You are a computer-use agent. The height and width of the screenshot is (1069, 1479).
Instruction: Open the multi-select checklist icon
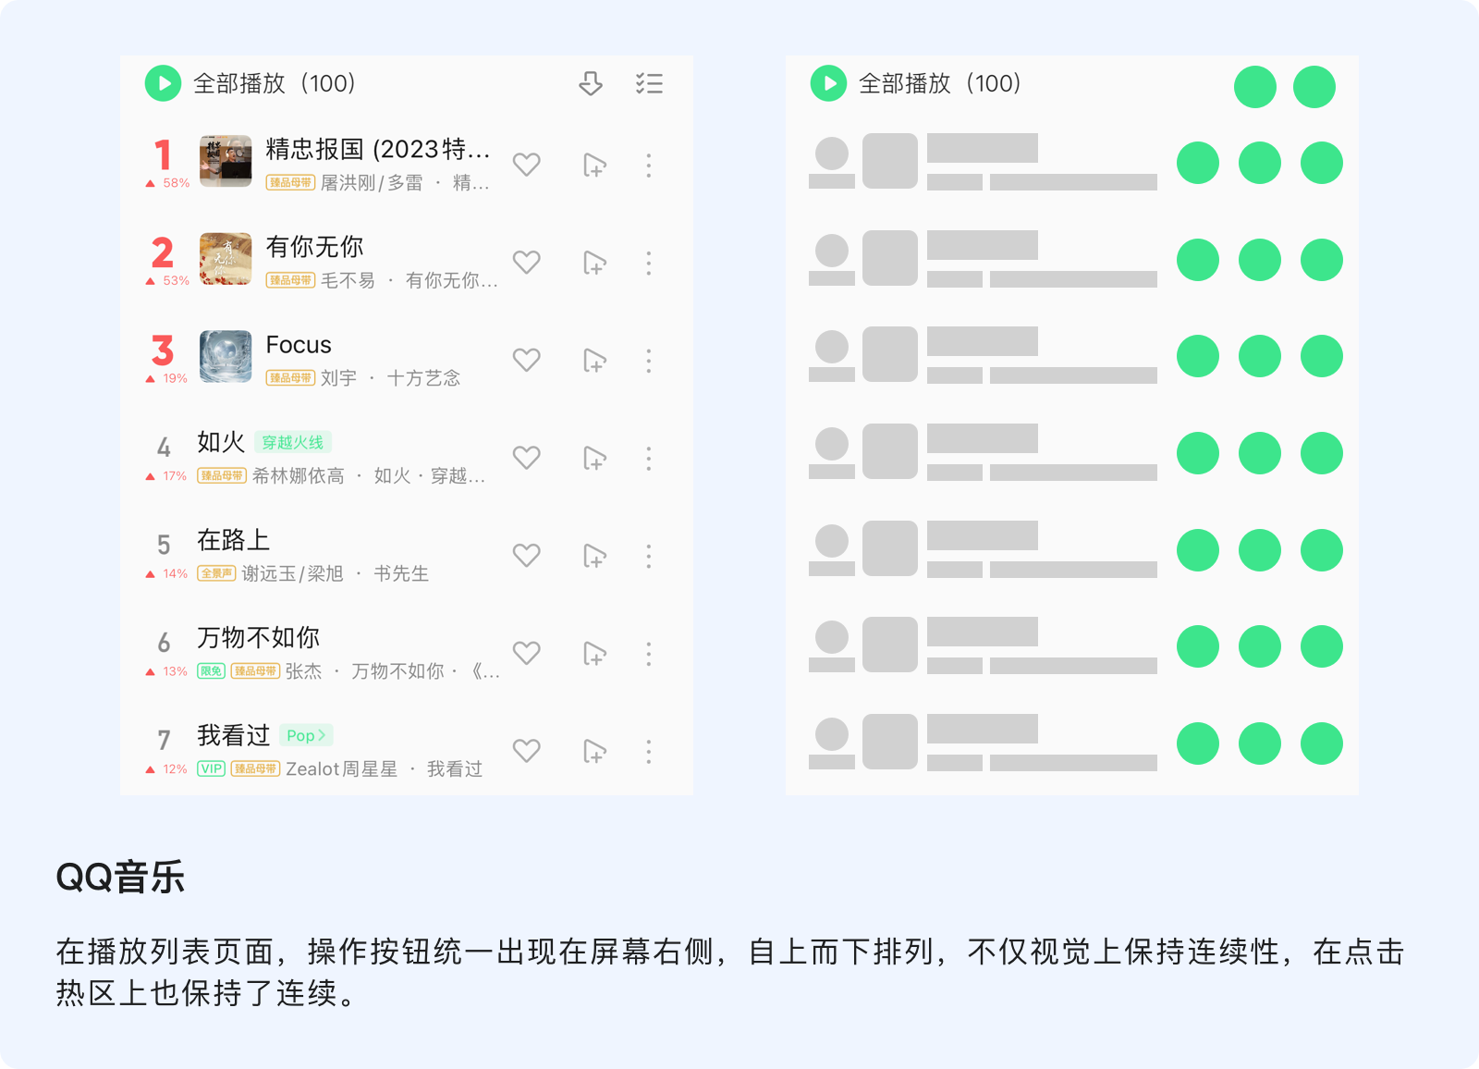pos(649,84)
